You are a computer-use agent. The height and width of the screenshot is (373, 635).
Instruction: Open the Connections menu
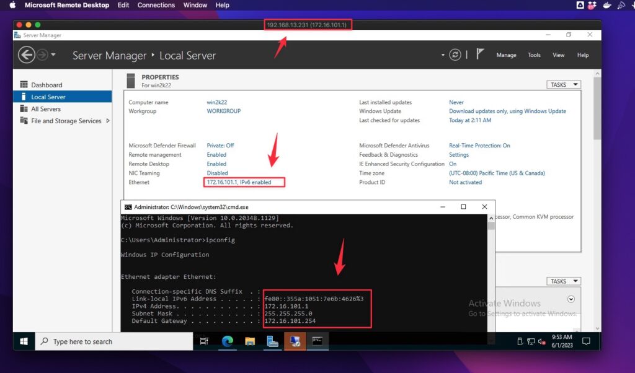coord(156,5)
